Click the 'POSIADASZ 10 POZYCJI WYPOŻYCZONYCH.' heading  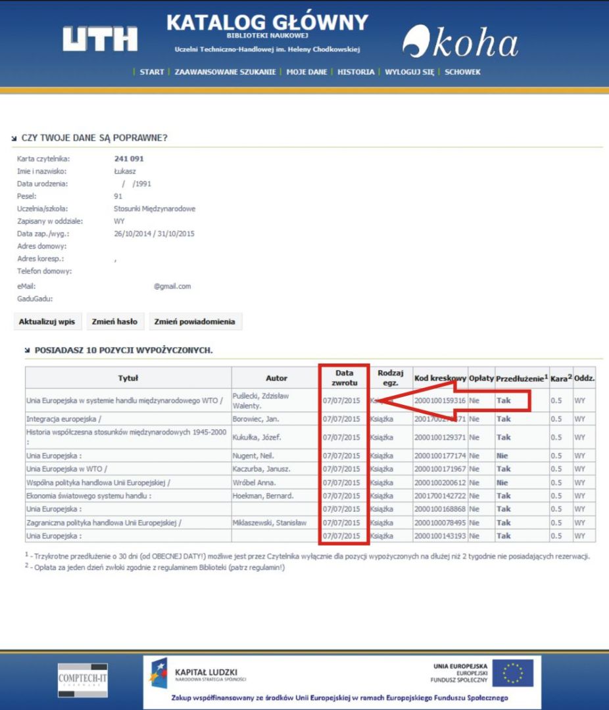click(x=124, y=350)
